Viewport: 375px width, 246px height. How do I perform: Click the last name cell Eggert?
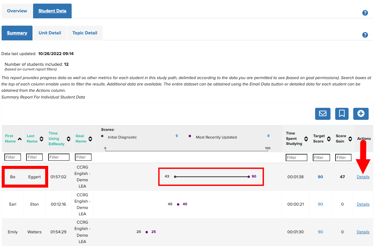click(34, 177)
